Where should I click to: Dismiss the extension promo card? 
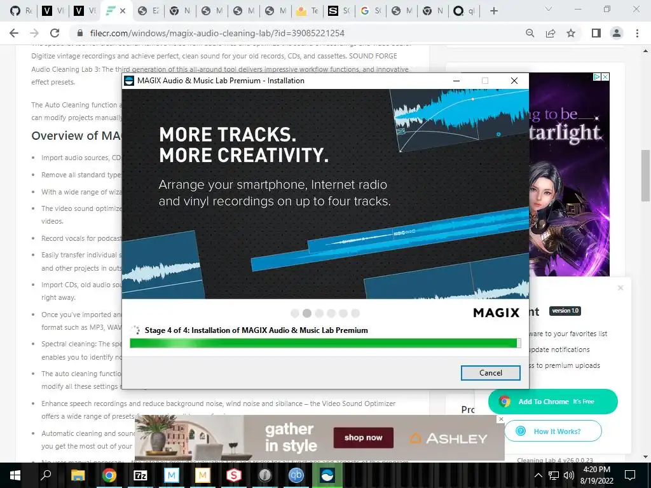coord(620,288)
